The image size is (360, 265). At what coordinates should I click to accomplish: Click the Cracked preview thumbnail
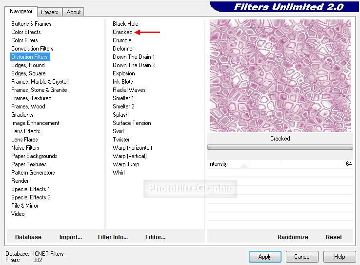coord(280,76)
